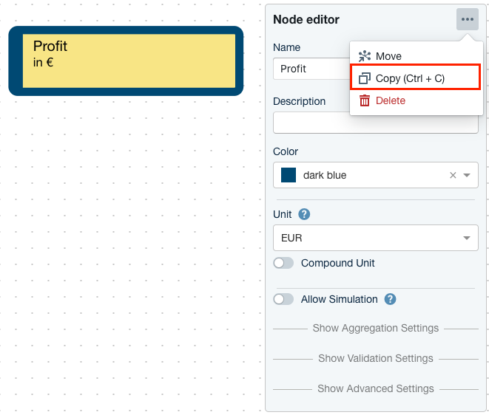Clear the dark blue color selection

coord(453,176)
